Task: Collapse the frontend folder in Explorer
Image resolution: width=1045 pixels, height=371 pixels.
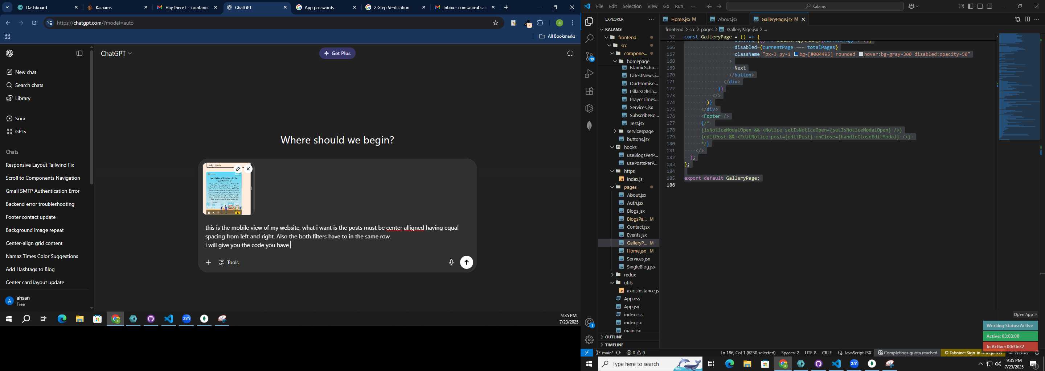Action: pos(606,37)
